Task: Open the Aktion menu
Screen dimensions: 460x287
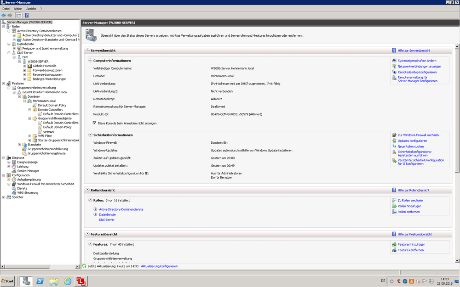Action: 18,9
